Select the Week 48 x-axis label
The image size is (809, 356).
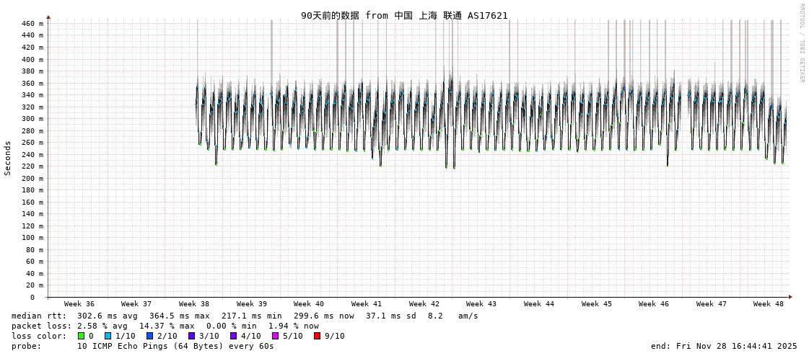pos(769,304)
